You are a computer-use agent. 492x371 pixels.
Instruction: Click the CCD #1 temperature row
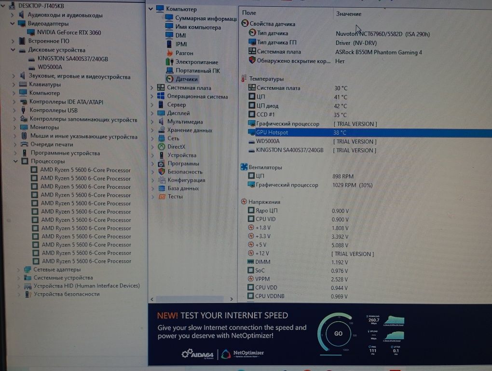[x=298, y=114]
